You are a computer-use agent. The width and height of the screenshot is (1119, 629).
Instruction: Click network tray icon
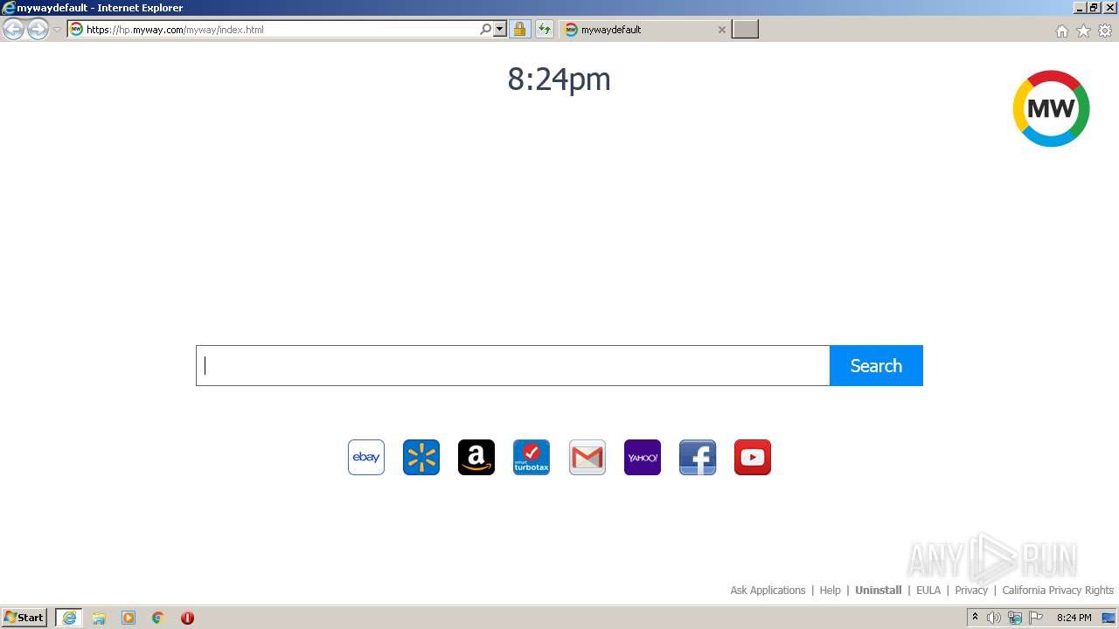point(1015,618)
